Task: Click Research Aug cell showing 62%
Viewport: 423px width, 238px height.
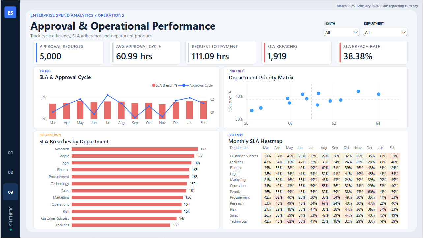Action: (324, 203)
